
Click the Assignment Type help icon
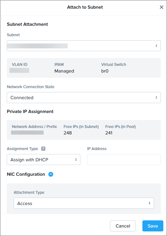(43, 149)
